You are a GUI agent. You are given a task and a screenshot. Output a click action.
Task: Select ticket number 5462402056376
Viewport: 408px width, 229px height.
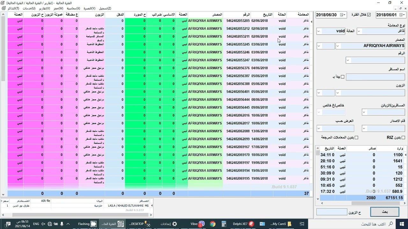point(238,68)
